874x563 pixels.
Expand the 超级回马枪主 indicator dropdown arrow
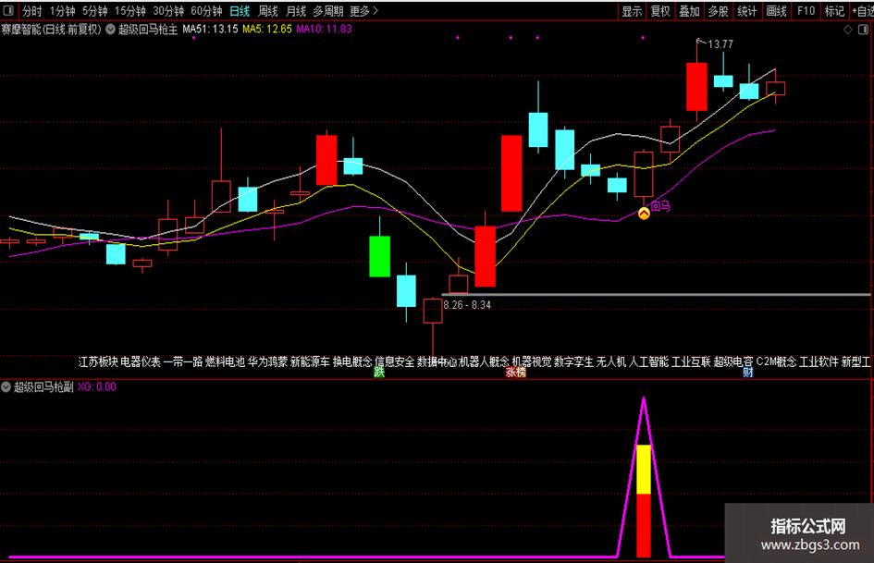[x=110, y=29]
